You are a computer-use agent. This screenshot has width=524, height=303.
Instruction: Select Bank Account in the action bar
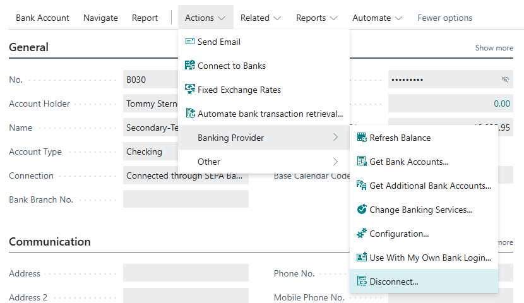42,18
